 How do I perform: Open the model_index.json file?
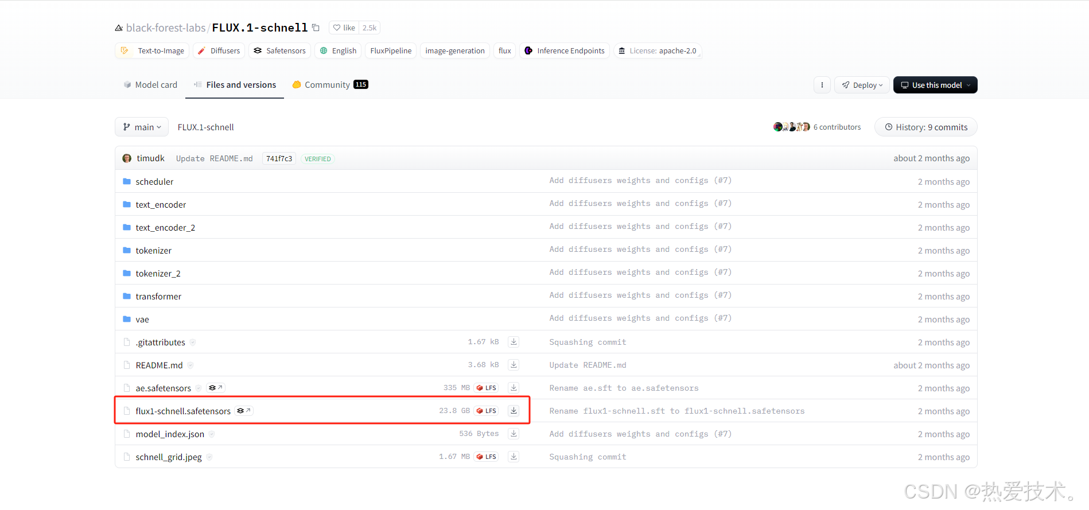pos(170,434)
